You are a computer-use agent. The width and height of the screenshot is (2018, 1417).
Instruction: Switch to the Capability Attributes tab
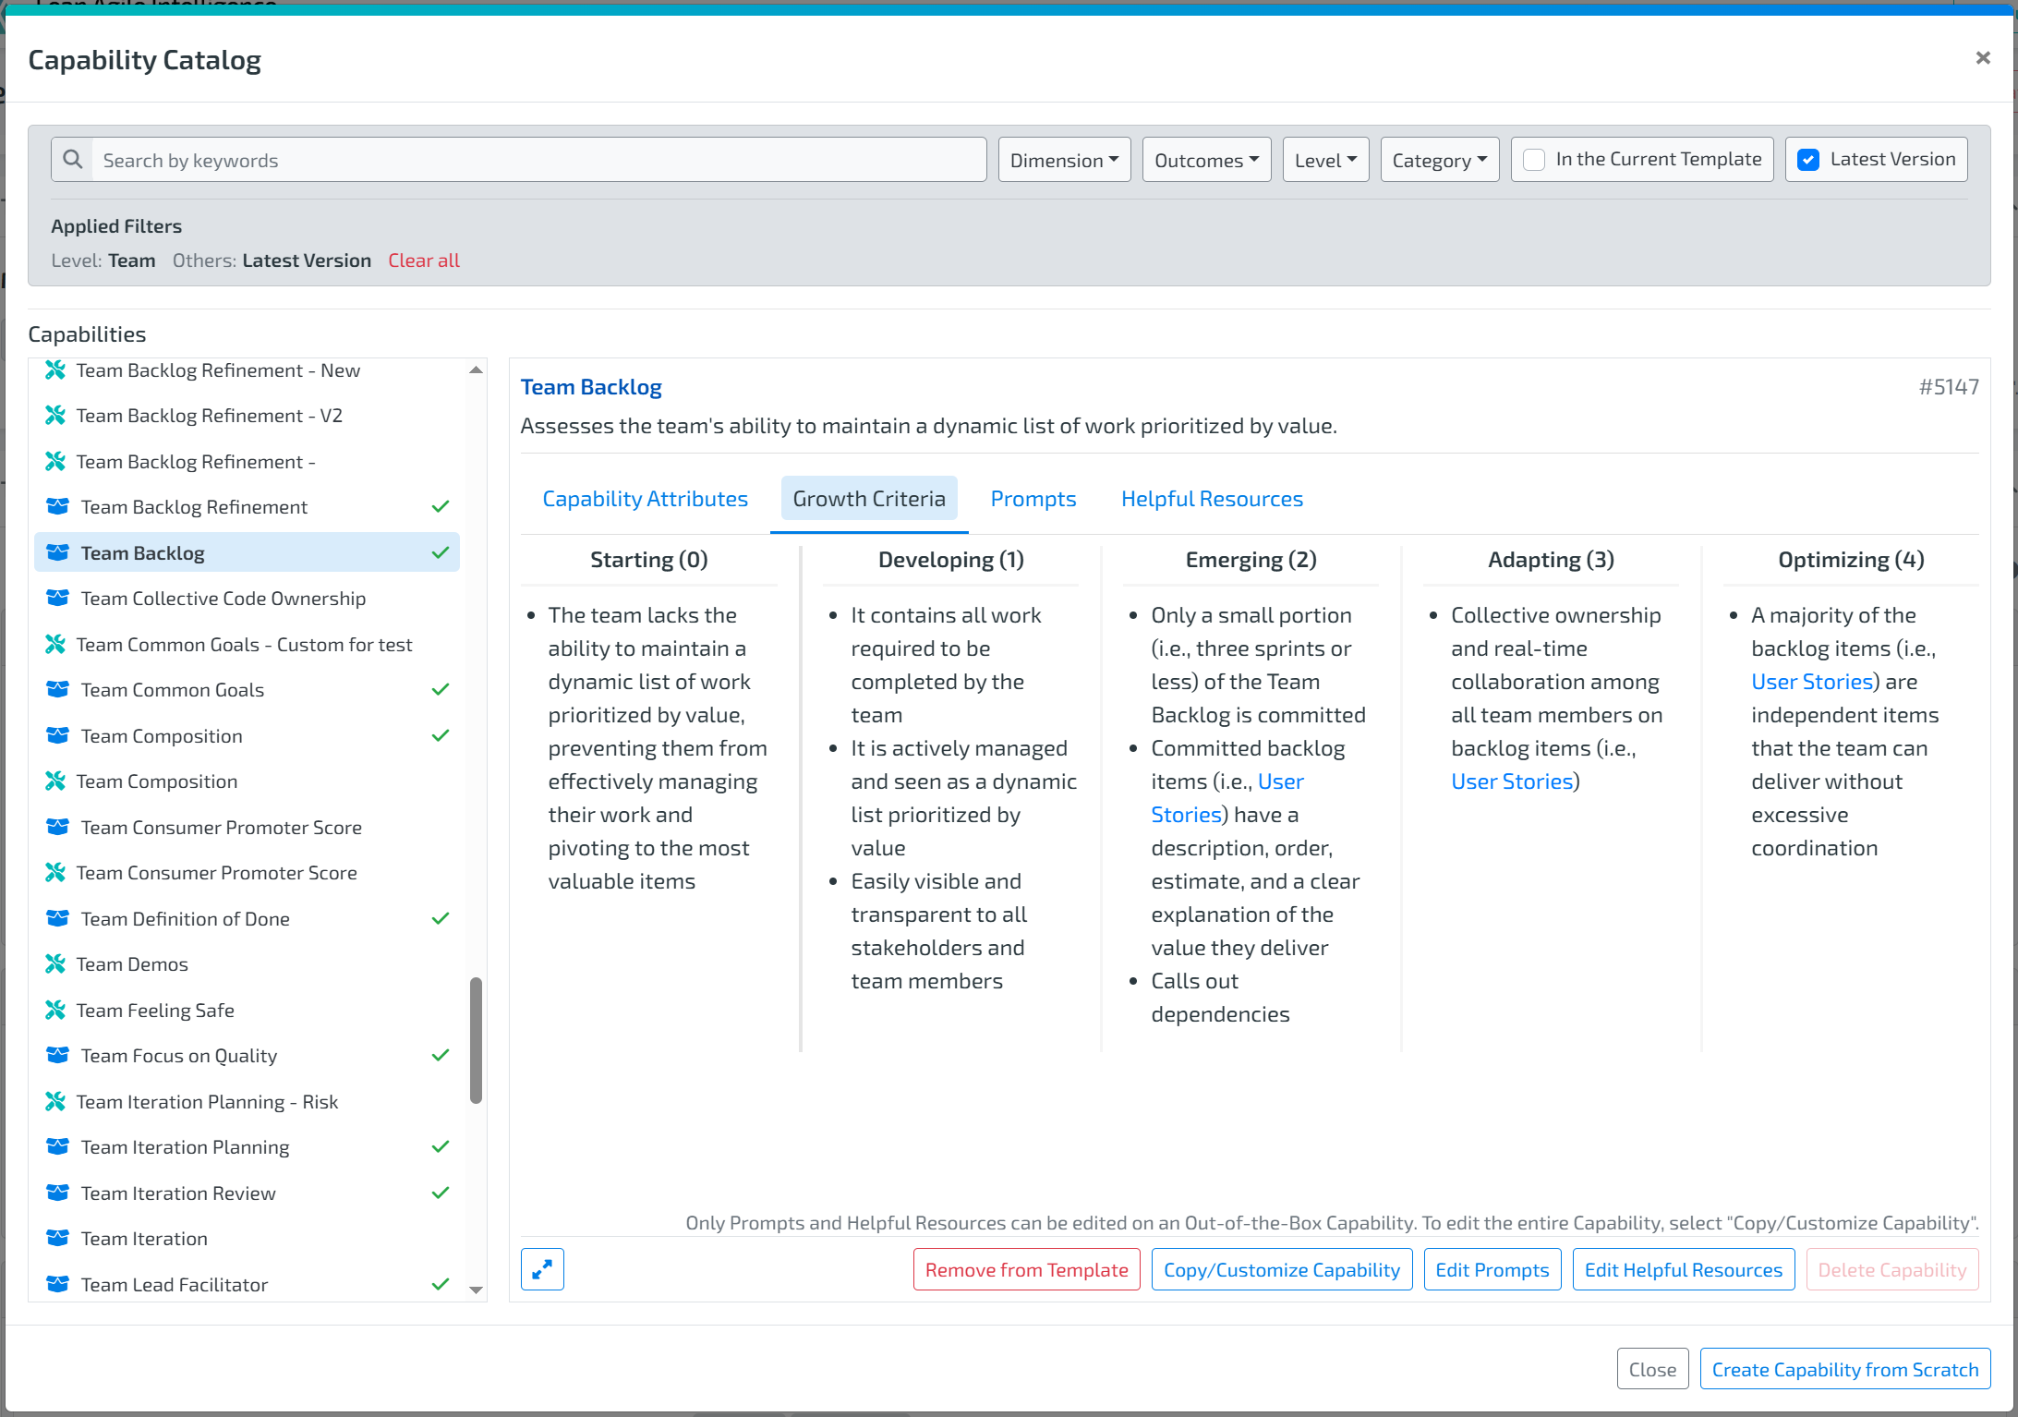point(645,499)
